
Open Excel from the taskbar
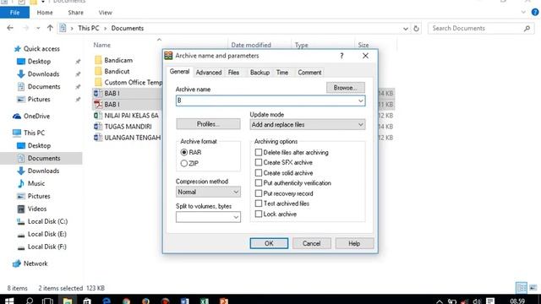(205, 301)
